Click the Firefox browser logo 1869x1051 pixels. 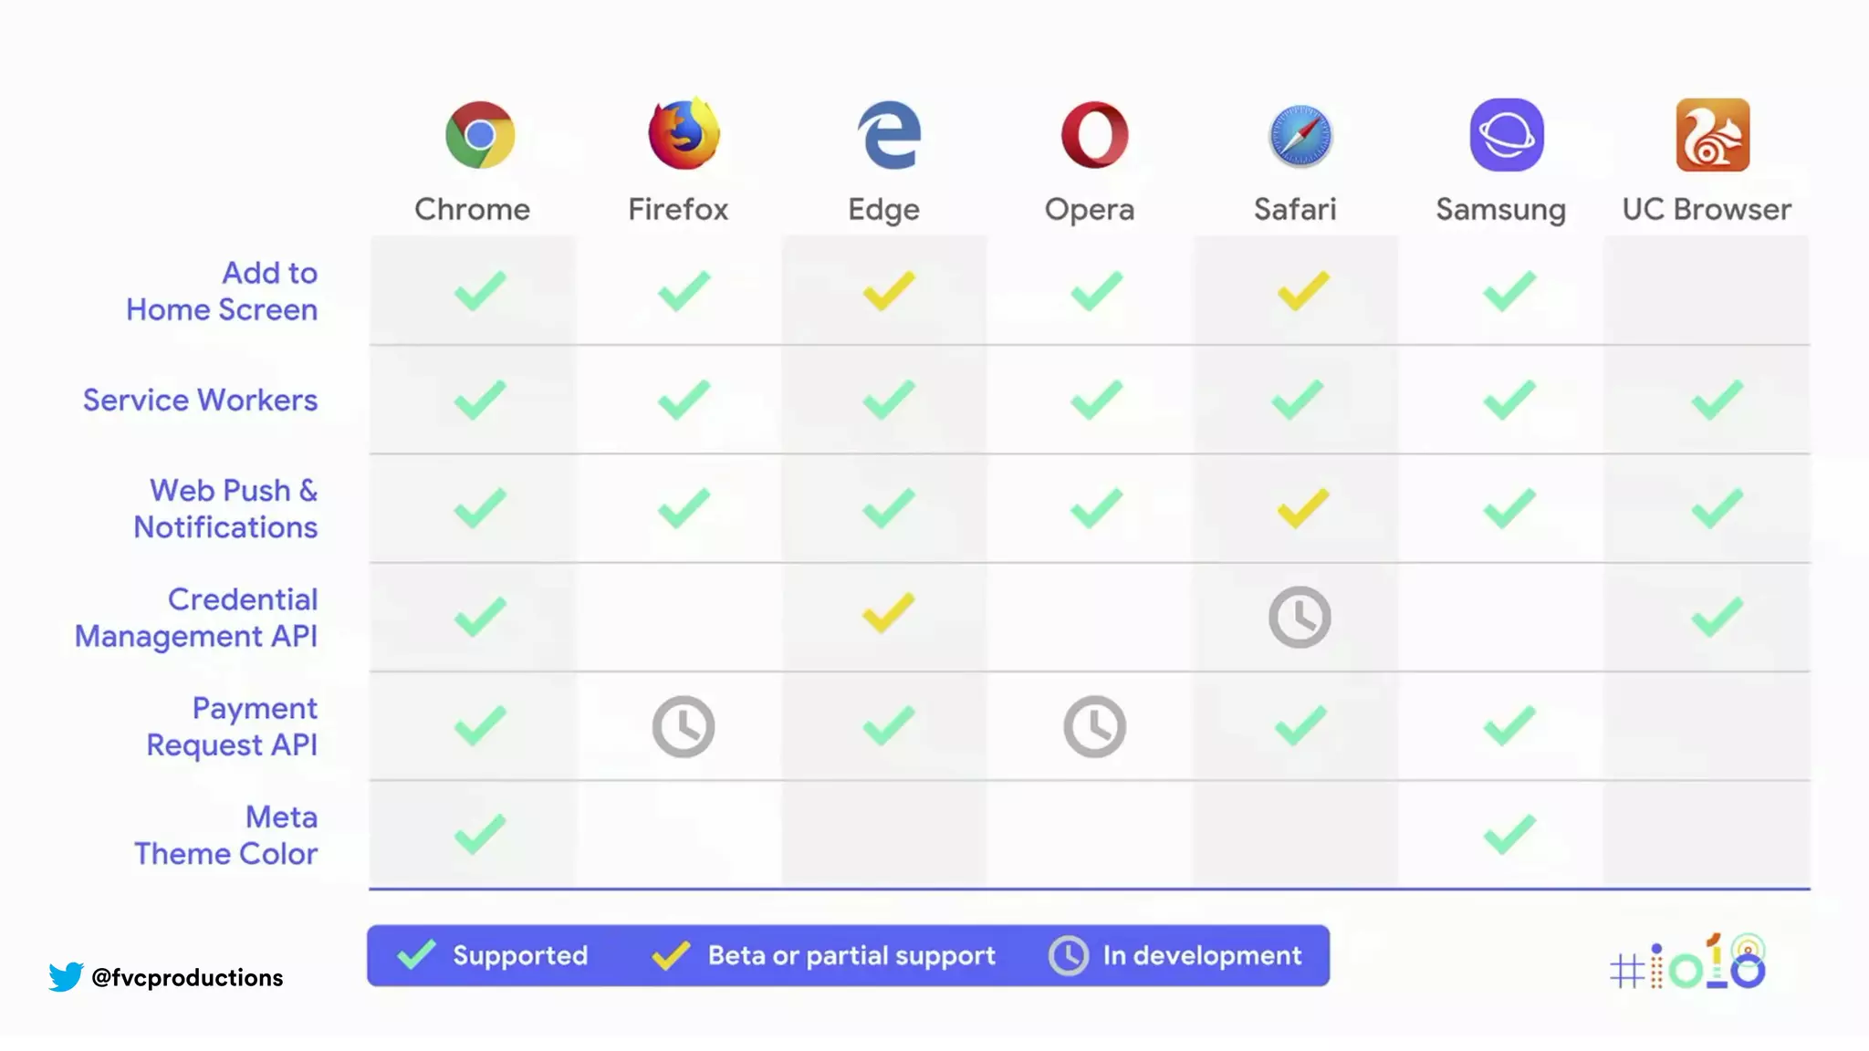pos(684,134)
